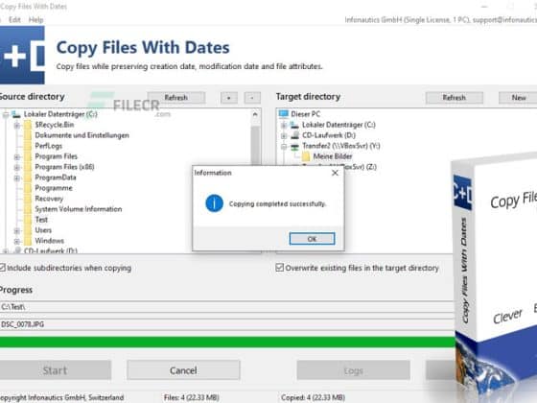This screenshot has width=537, height=403.
Task: Select Meine Bilder in target tree
Action: [x=333, y=156]
